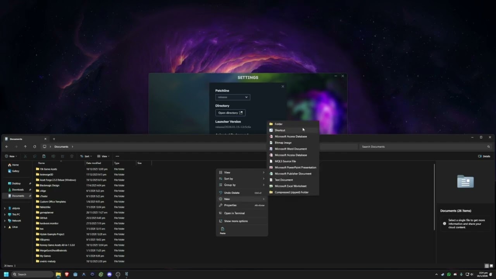Click the Delete trash icon in toolbar

72,156
